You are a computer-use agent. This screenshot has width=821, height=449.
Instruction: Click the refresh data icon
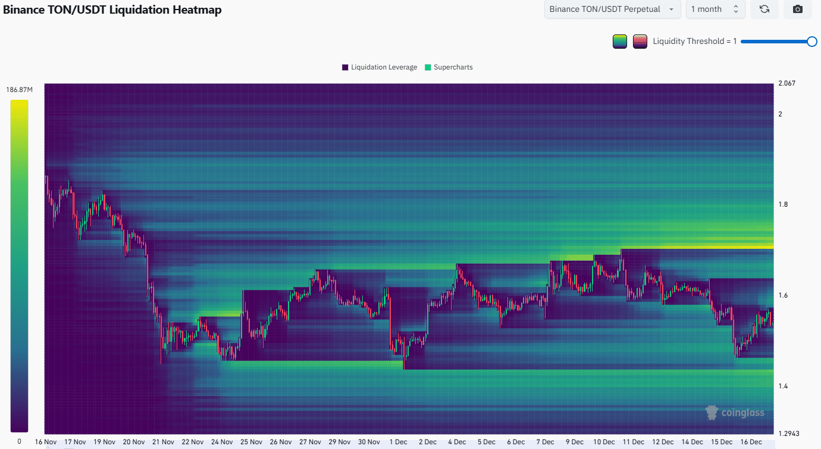click(x=764, y=10)
